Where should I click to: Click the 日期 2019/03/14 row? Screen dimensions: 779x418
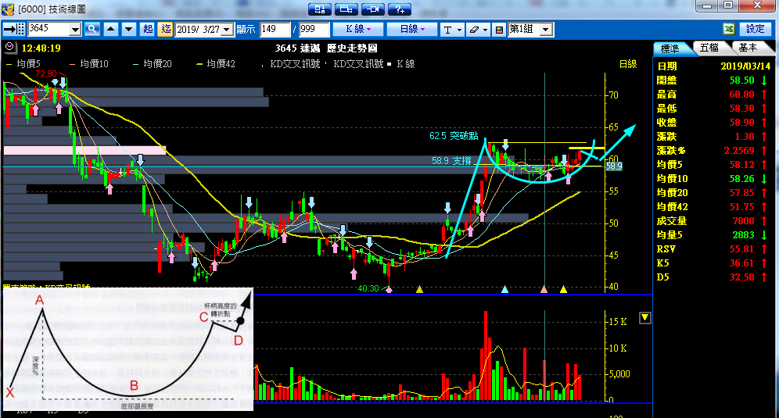coord(713,66)
